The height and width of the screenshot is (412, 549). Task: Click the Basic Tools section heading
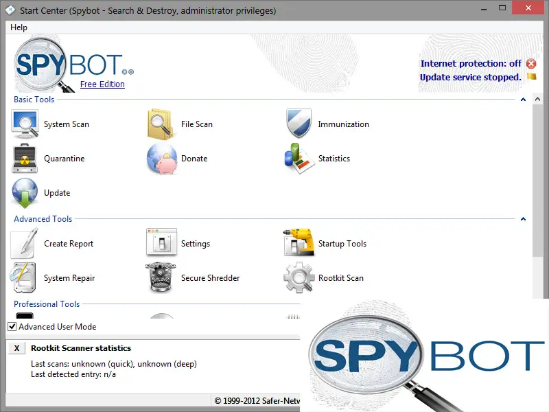tap(34, 100)
